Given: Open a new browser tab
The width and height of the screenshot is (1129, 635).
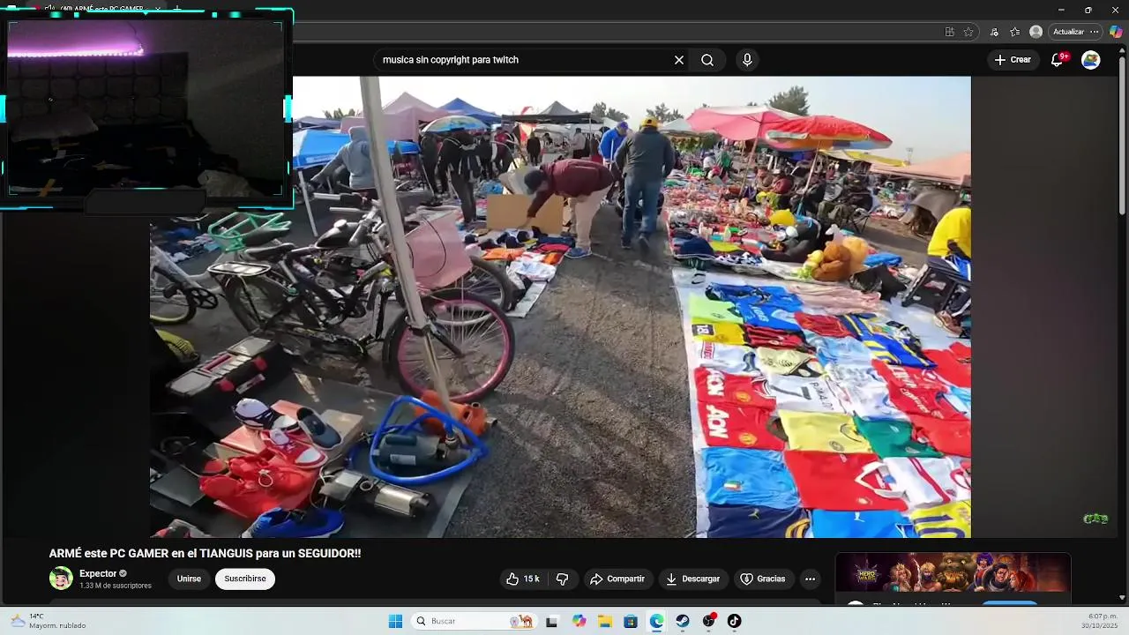Looking at the screenshot, I should pos(176,10).
